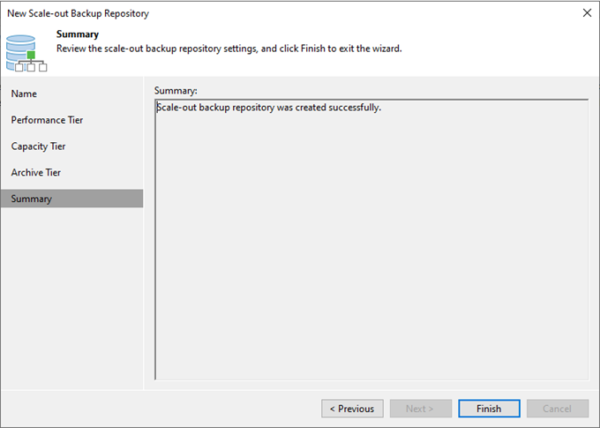Click the repository created successfully message
The width and height of the screenshot is (600, 428).
pos(268,108)
